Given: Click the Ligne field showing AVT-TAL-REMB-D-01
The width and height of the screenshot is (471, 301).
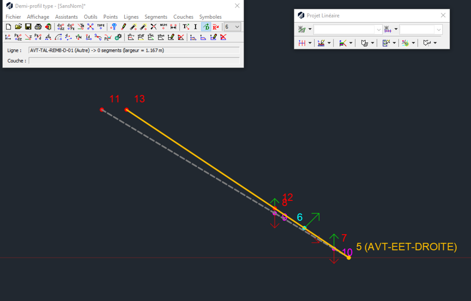Looking at the screenshot, I should tap(134, 50).
